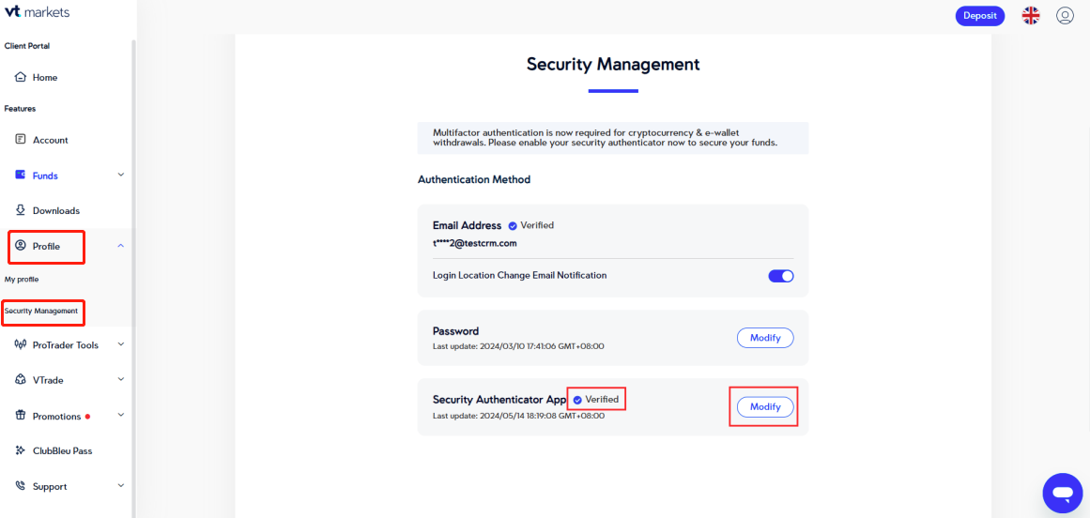Click Modify button for Password

point(765,338)
